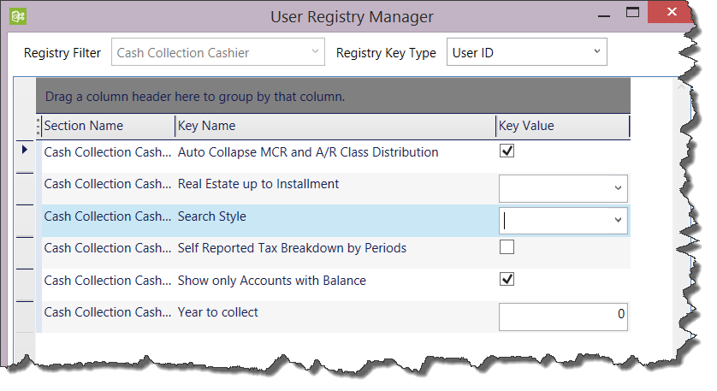This screenshot has height=391, width=717.
Task: Open the Registry Filter combo box
Action: pos(314,53)
